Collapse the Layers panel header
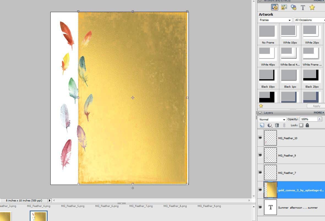 (x=260, y=112)
